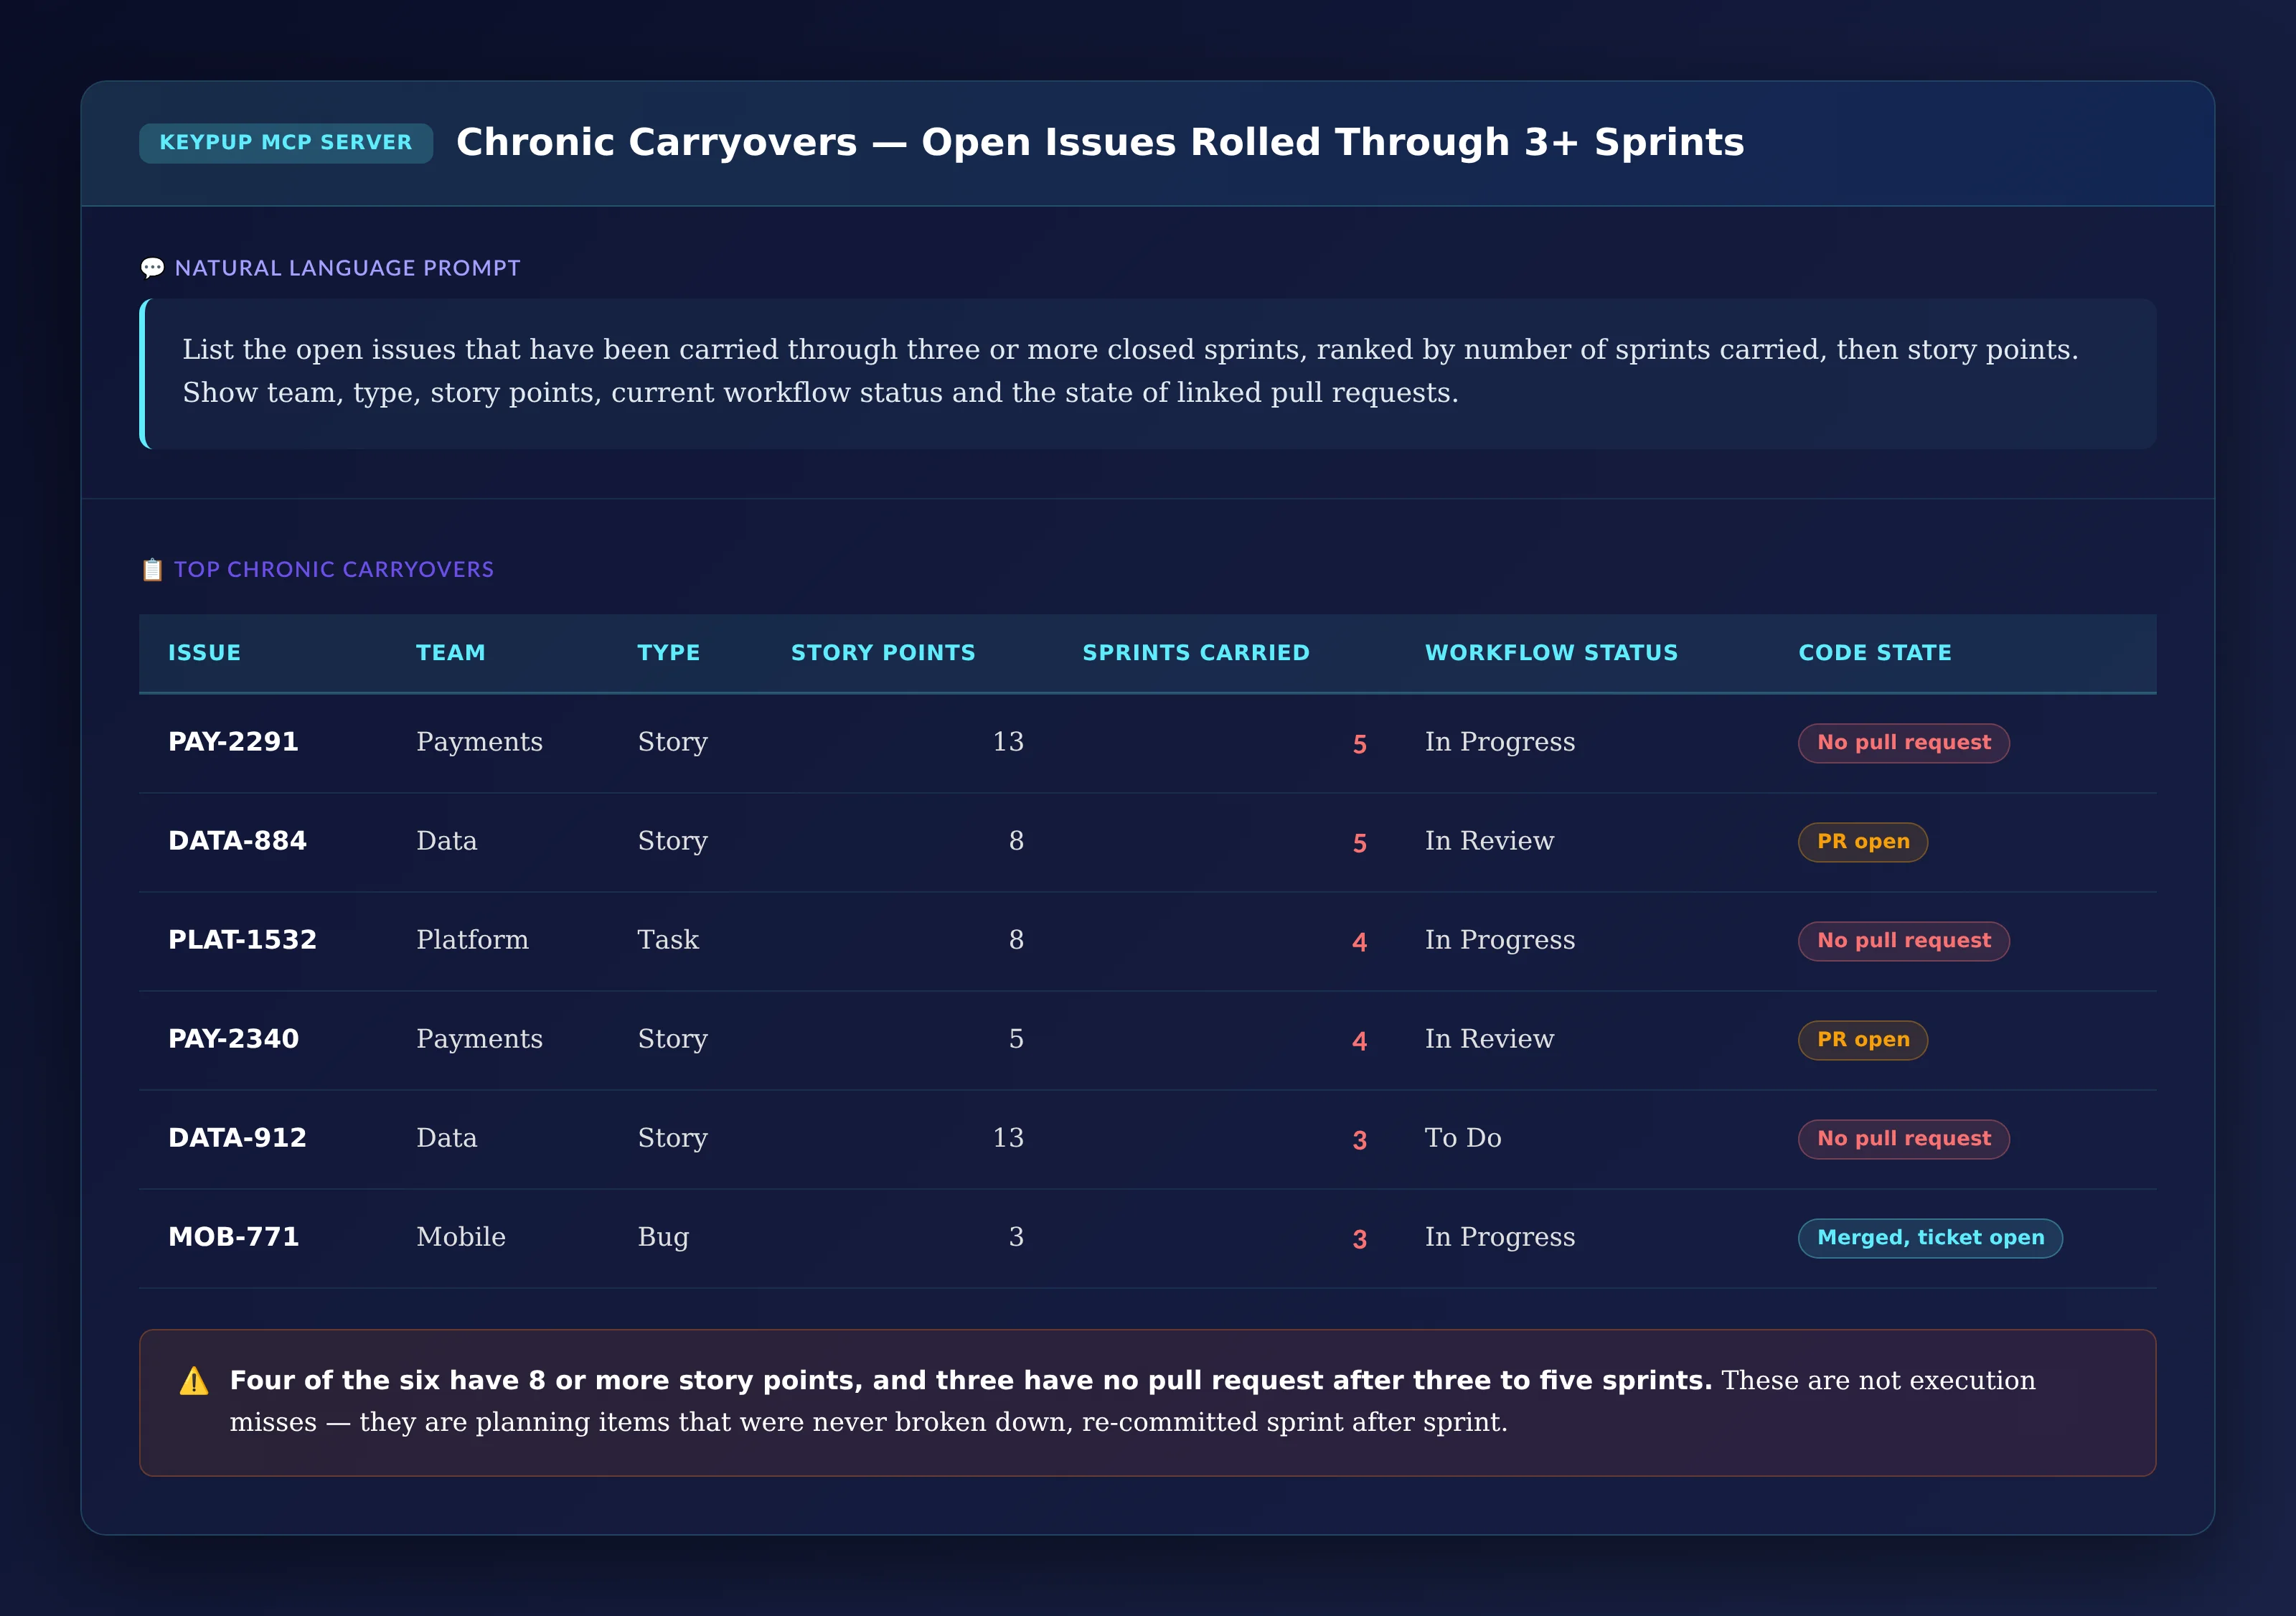Screen dimensions: 2296x1616
Task: Click the Top Chronic Carryovers section label
Action: click(x=334, y=570)
